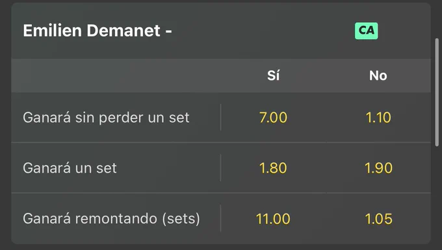Click the "Ganará un set" row label
442x250 pixels.
click(70, 168)
